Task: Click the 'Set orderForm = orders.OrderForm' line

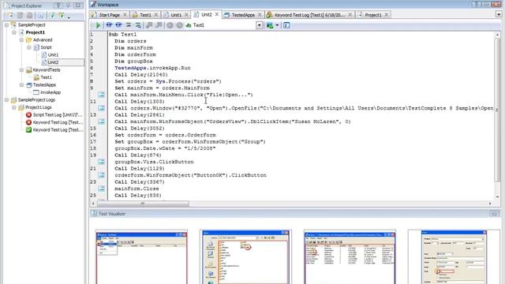Action: click(x=165, y=135)
